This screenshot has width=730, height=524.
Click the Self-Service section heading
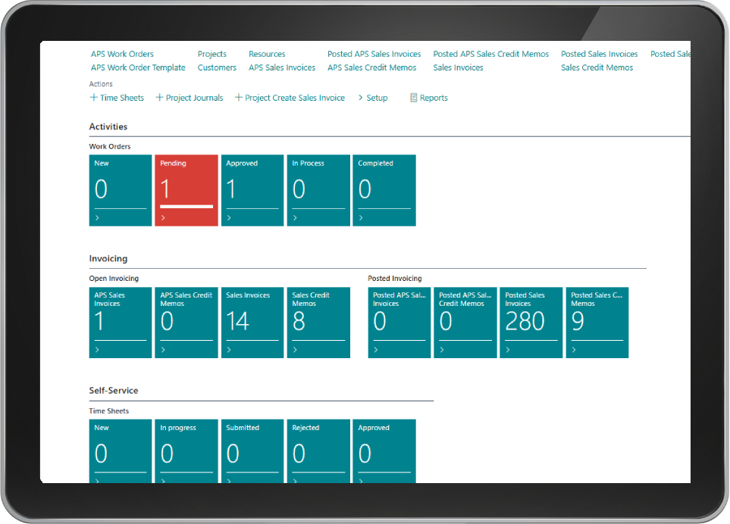(114, 391)
